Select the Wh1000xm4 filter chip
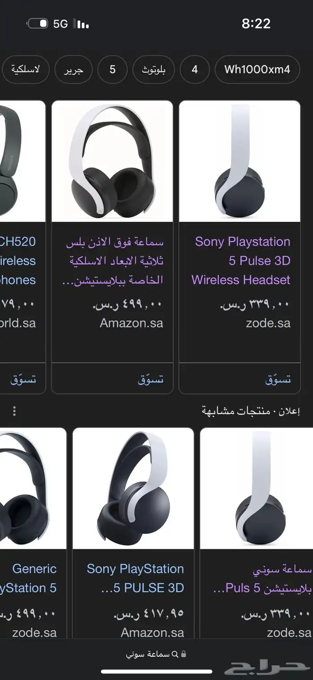 (257, 69)
